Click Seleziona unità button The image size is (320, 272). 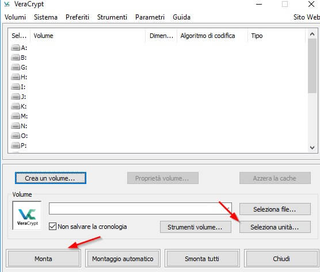[275, 227]
